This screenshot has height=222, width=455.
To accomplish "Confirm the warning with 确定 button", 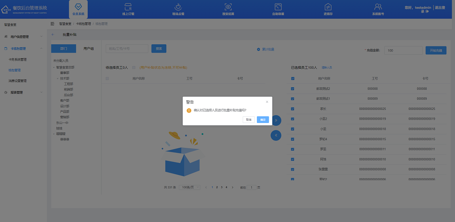I will pos(263,120).
